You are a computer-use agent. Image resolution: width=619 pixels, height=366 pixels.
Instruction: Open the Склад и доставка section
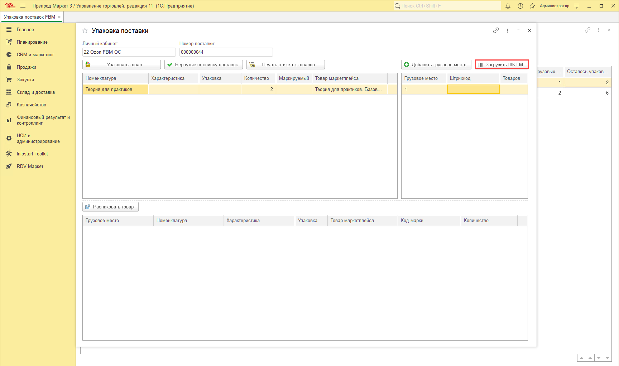pyautogui.click(x=35, y=92)
